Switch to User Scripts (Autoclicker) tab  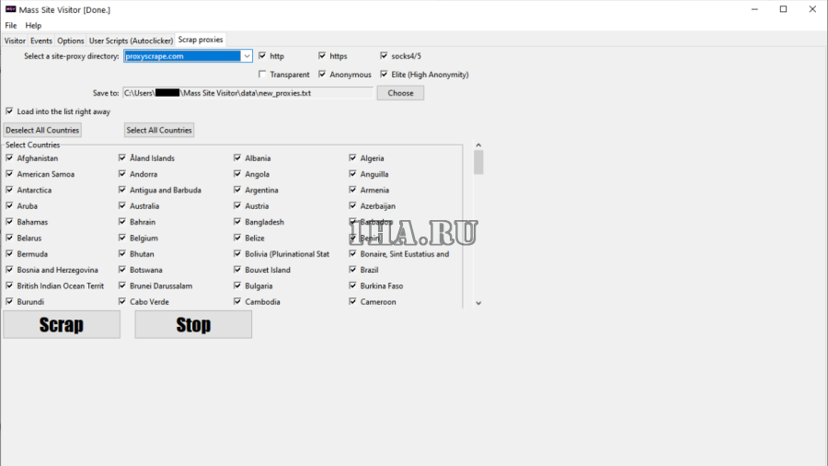pyautogui.click(x=131, y=41)
